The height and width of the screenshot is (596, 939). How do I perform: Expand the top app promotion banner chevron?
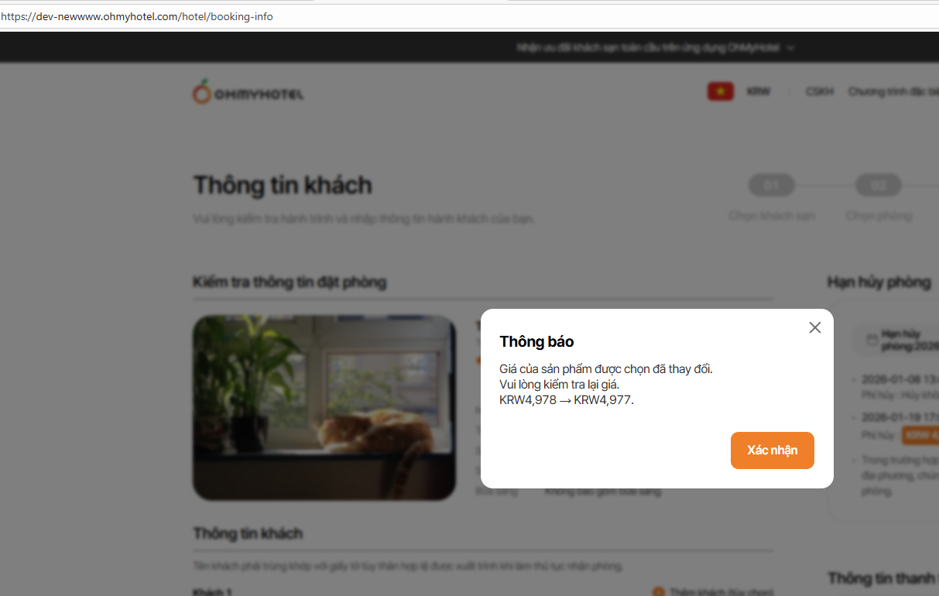pyautogui.click(x=790, y=48)
